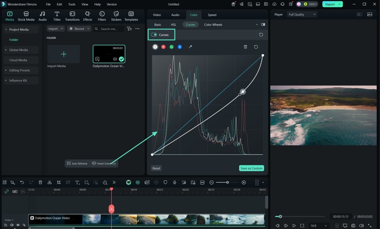Screen dimensions: 380x229
Task: Open the 16:9 aspect ratio dropdown
Action: (319, 226)
